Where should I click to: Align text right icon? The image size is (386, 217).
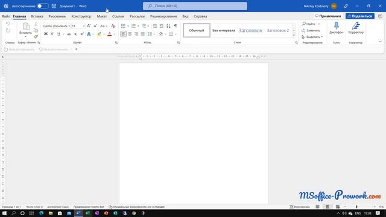click(x=136, y=34)
